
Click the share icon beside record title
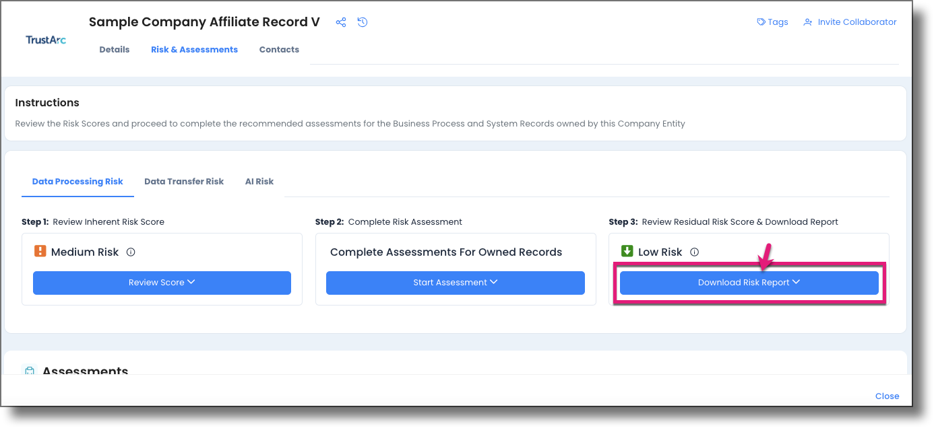(341, 22)
